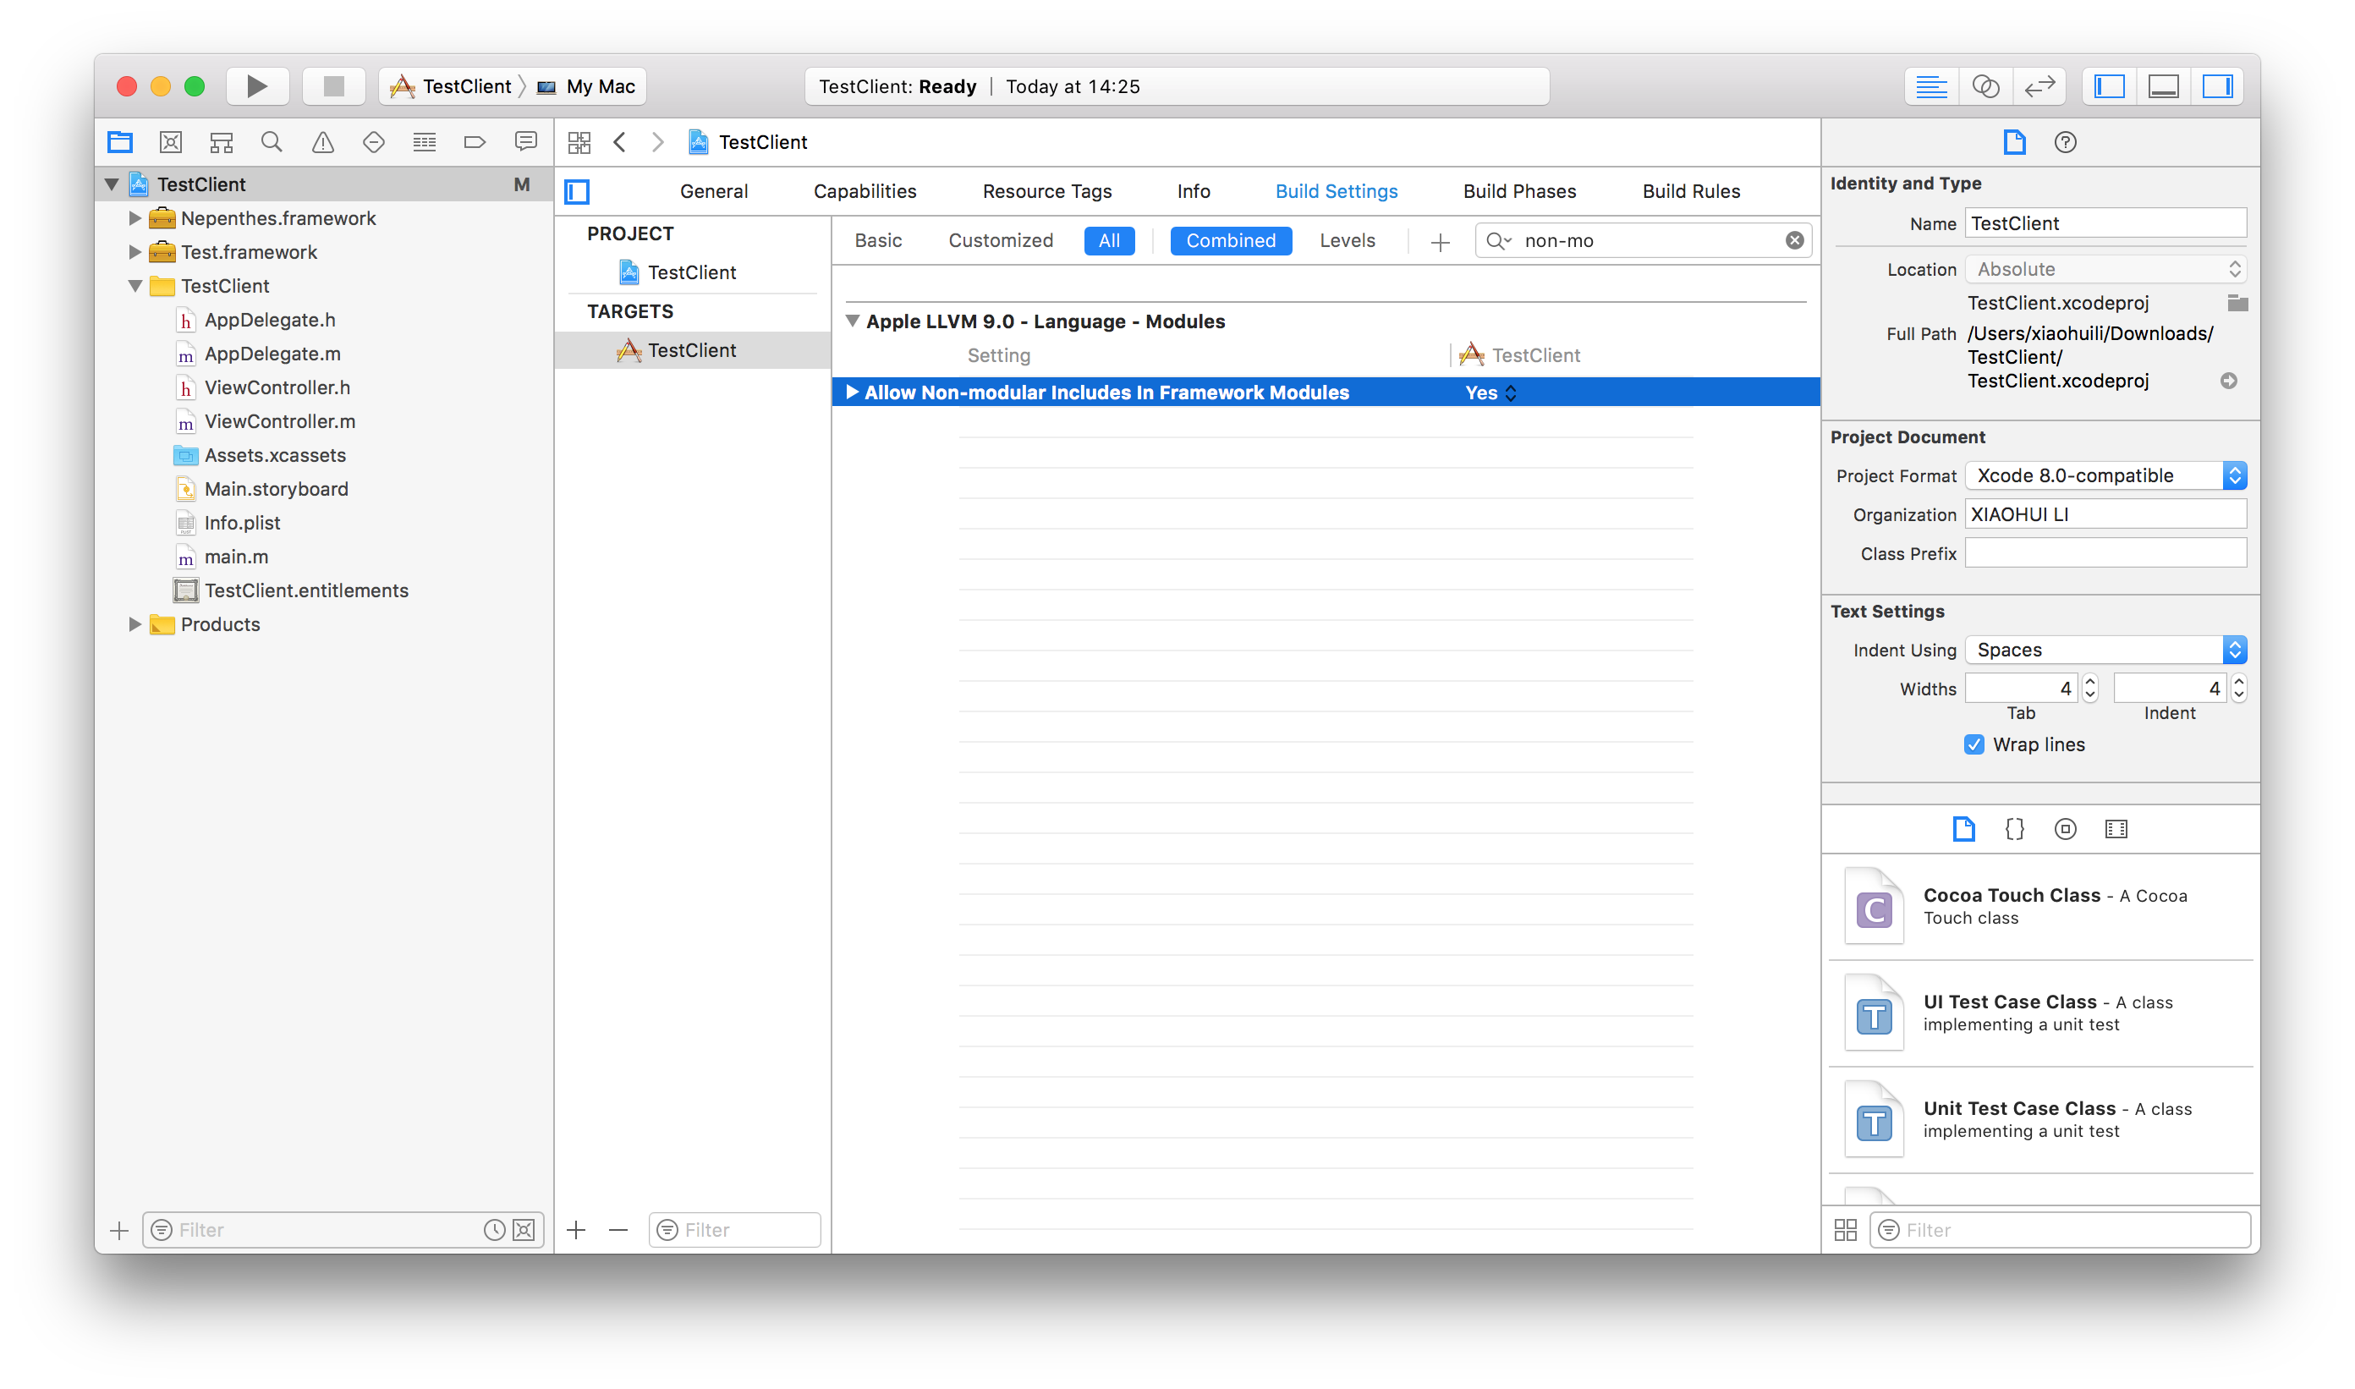Select the Levels settings view
The image size is (2355, 1389).
[1347, 240]
